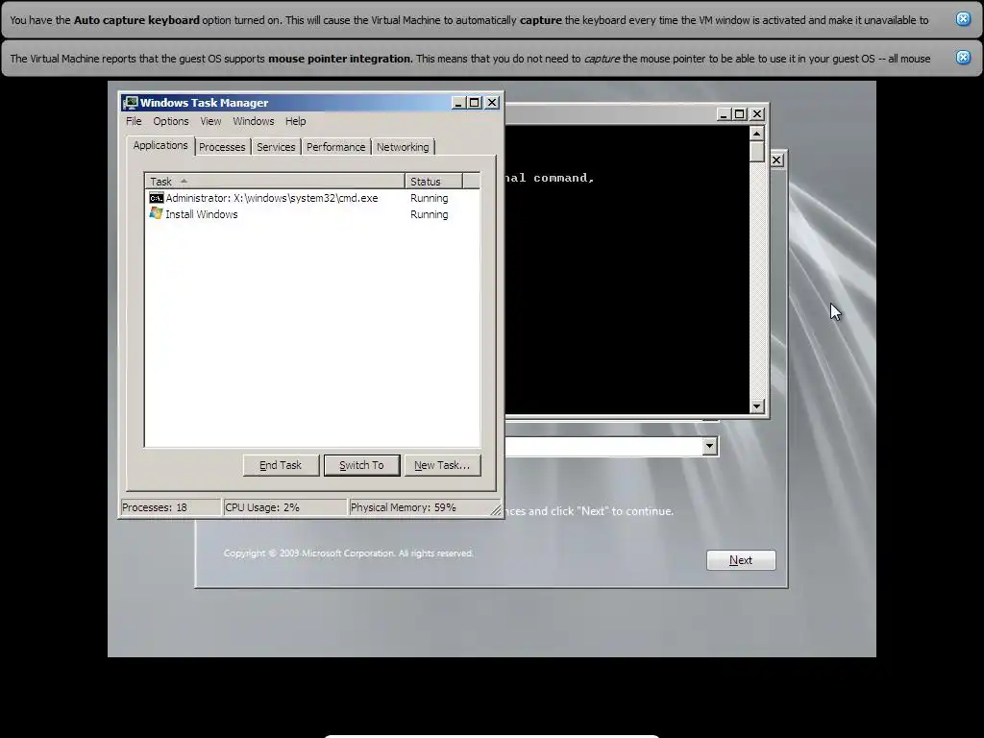Close the Install Windows dialog
The width and height of the screenshot is (984, 738).
[x=776, y=160]
